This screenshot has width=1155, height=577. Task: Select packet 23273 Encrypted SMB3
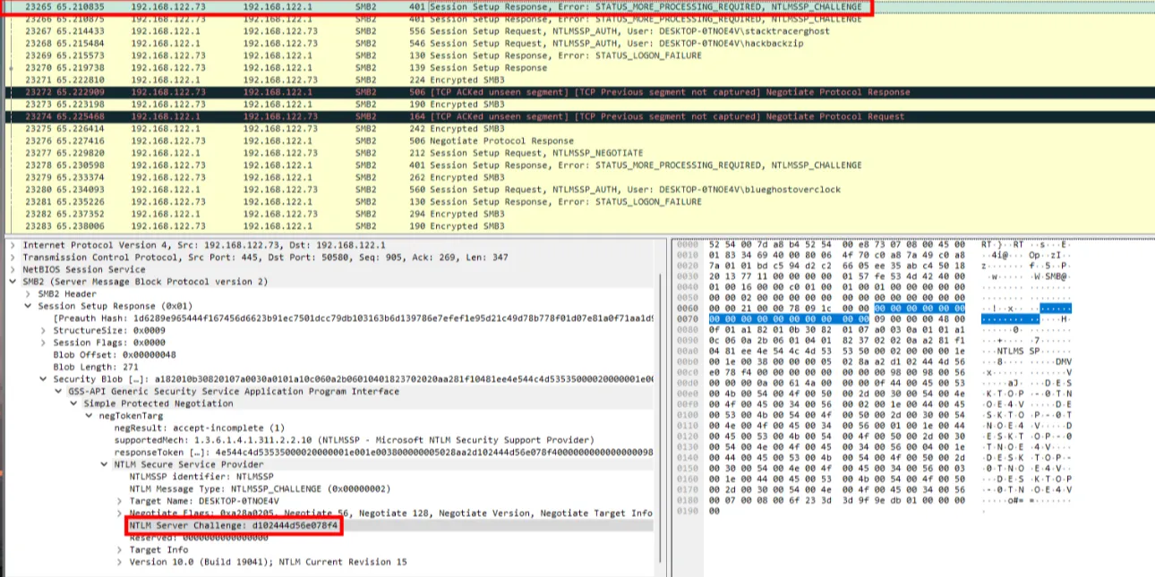[577, 104]
